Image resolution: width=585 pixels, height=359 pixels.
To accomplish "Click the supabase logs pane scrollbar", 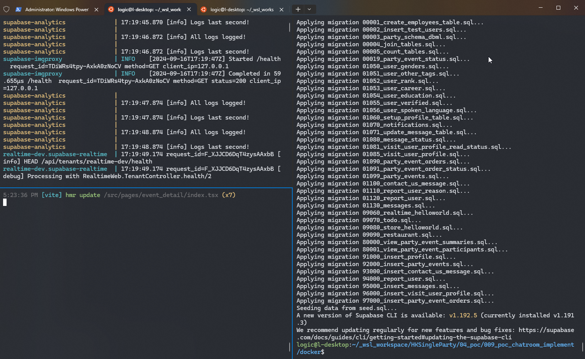I will point(290,27).
